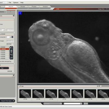
Task: Click the time interval field below images acquired
Action: click(x=10, y=41)
